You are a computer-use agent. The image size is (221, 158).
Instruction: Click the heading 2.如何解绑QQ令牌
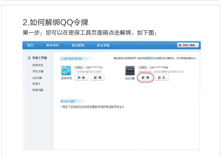[55, 22]
